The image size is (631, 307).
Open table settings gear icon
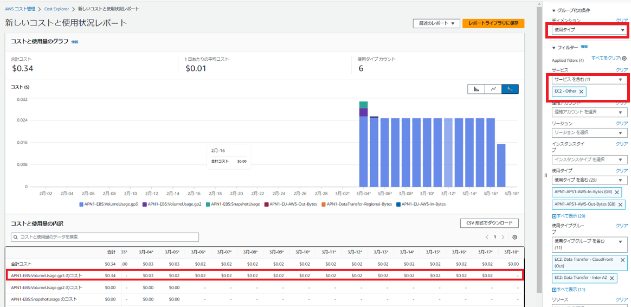tap(514, 237)
